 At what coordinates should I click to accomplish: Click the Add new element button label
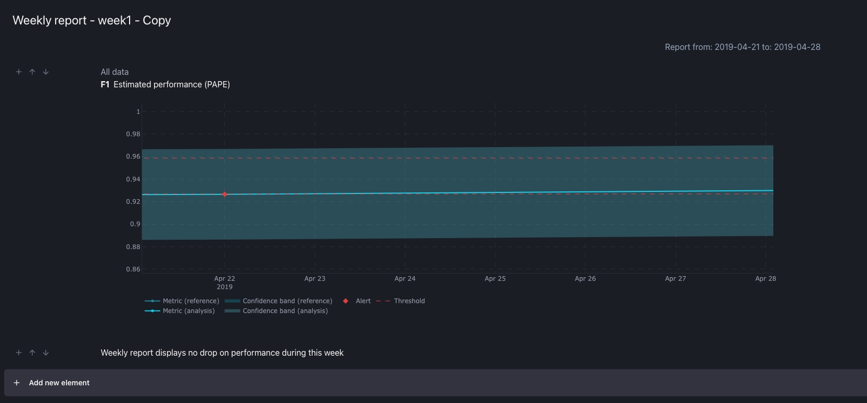pos(59,383)
